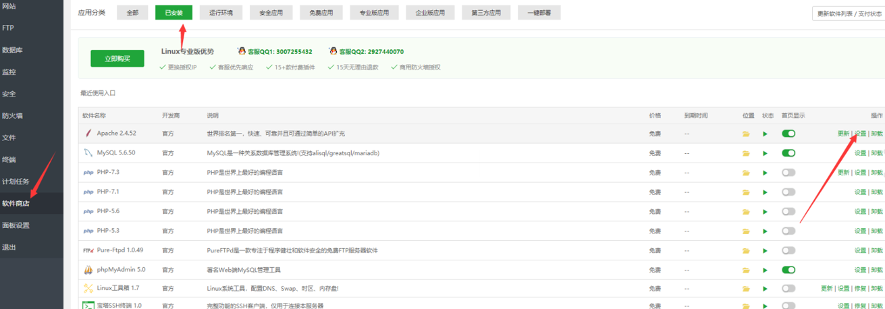The height and width of the screenshot is (309, 885).
Task: Enable homepage display for Linux工具箱
Action: pos(788,289)
